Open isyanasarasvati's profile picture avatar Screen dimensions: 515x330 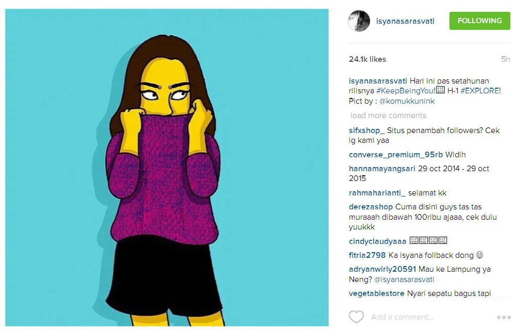[359, 21]
